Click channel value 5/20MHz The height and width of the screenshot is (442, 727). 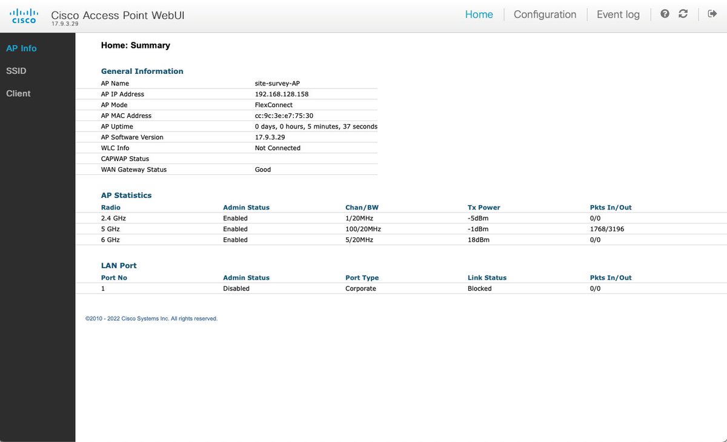(x=359, y=240)
